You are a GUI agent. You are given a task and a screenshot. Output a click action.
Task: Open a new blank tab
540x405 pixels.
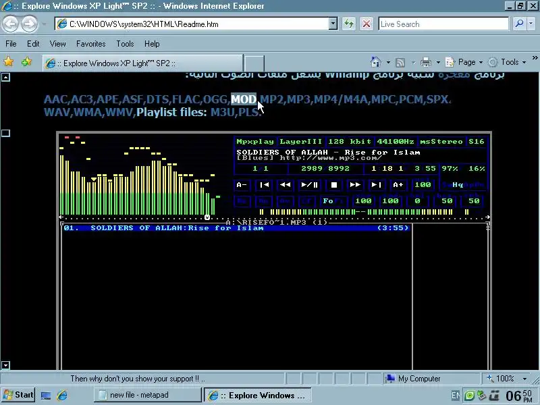[x=254, y=63]
